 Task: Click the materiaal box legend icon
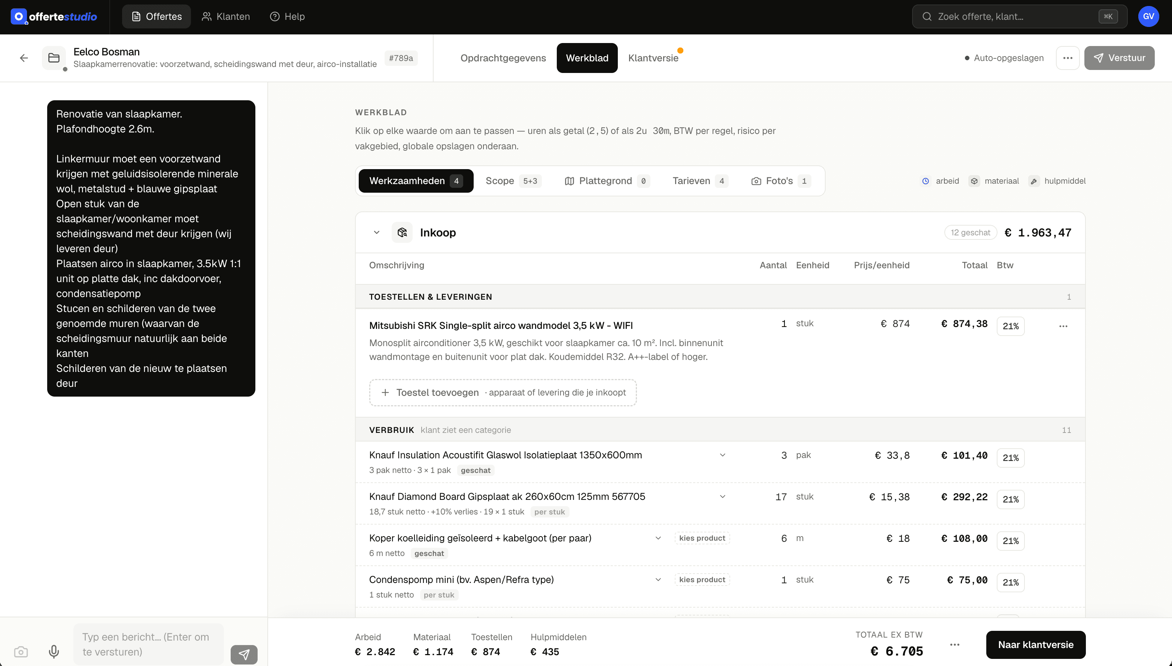[974, 181]
